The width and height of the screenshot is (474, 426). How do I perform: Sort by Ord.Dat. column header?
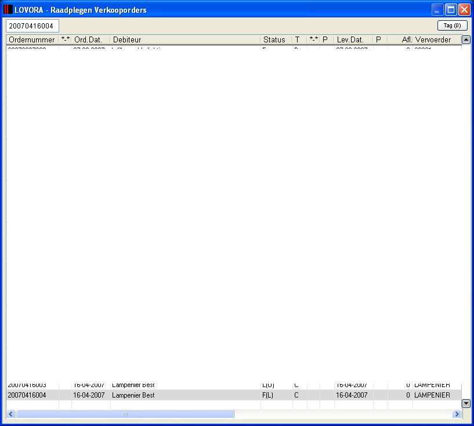point(91,39)
